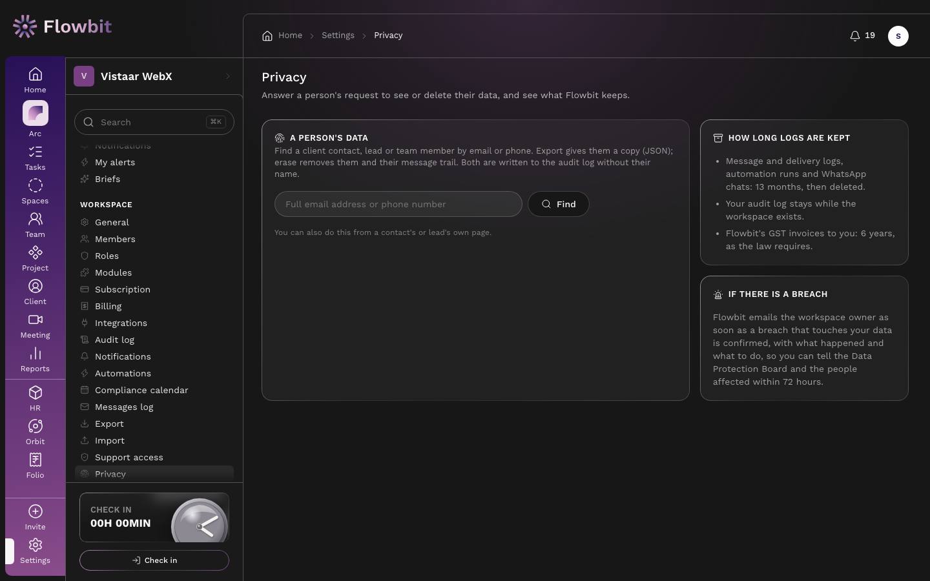Open the Team section
Viewport: 930px width, 581px height.
pyautogui.click(x=35, y=225)
